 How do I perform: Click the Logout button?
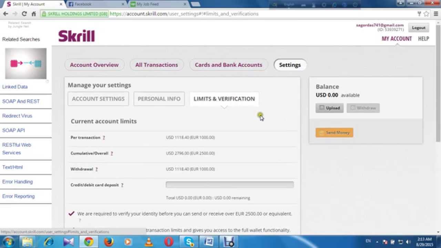point(419,28)
